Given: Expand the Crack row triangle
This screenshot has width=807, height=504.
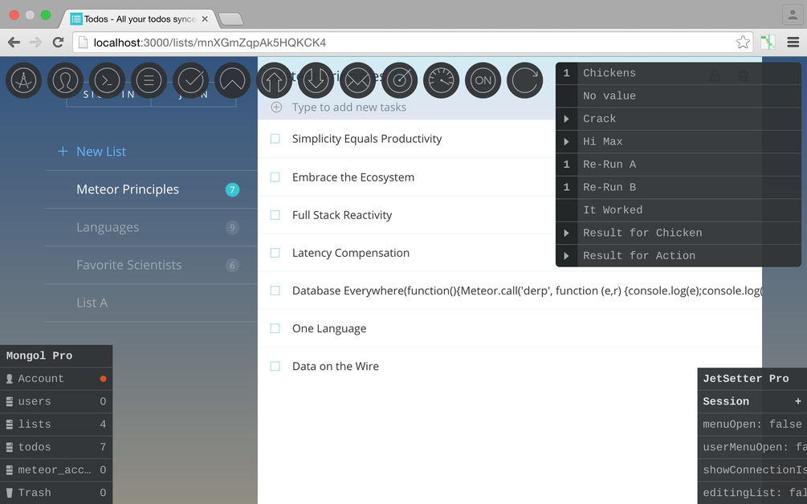Looking at the screenshot, I should (566, 119).
